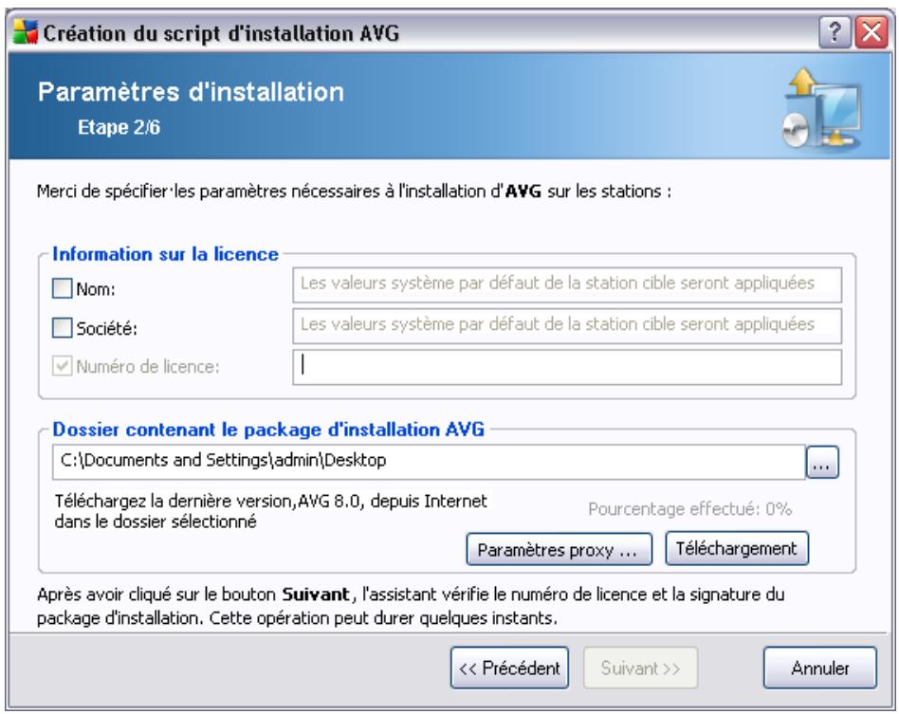Click the 'Téléchargez la dernière version' description text
Viewport: 899px width, 714px height.
point(270,511)
